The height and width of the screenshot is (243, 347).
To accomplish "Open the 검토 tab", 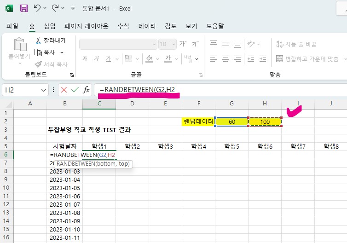I will click(171, 26).
